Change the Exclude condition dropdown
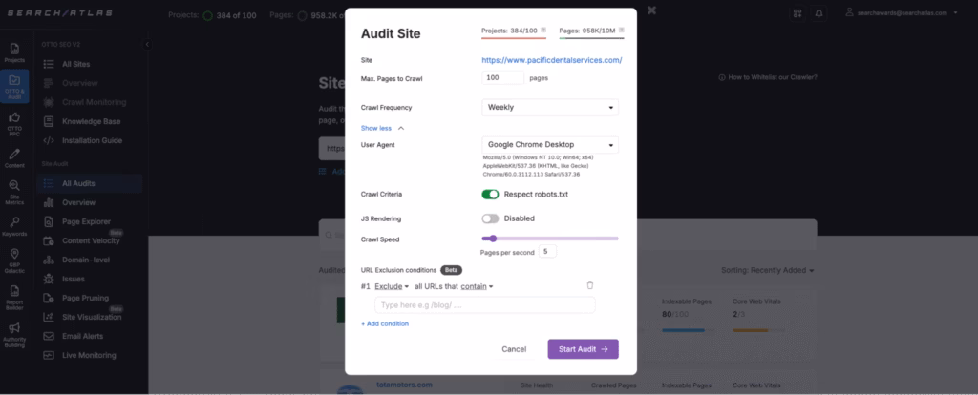 (x=391, y=286)
